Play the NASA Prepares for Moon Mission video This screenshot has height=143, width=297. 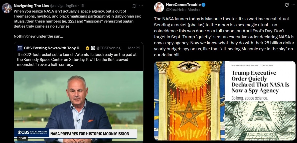coord(79,107)
